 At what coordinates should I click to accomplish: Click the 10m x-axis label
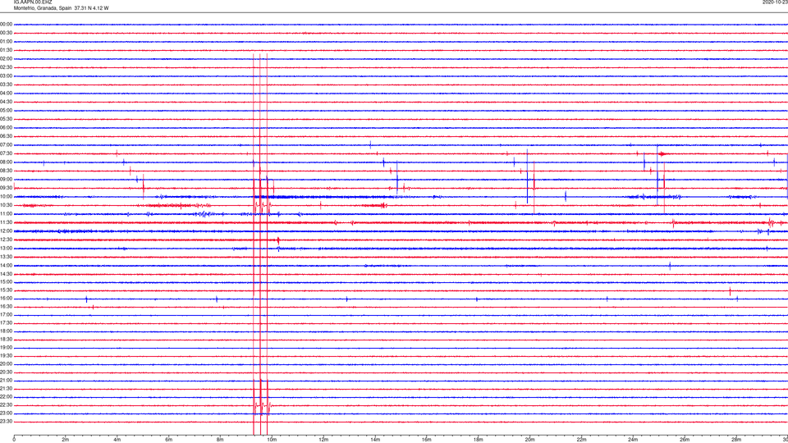[x=272, y=440]
